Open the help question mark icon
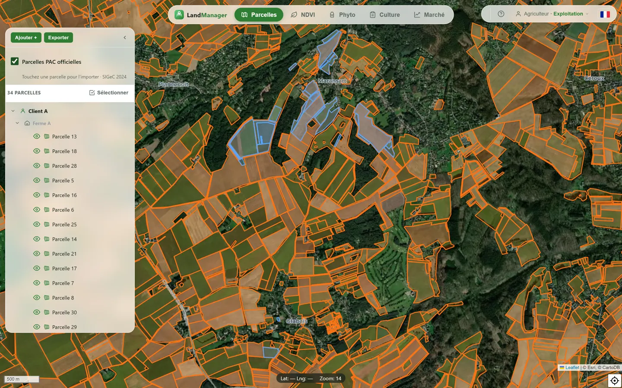The height and width of the screenshot is (388, 622). [x=501, y=14]
